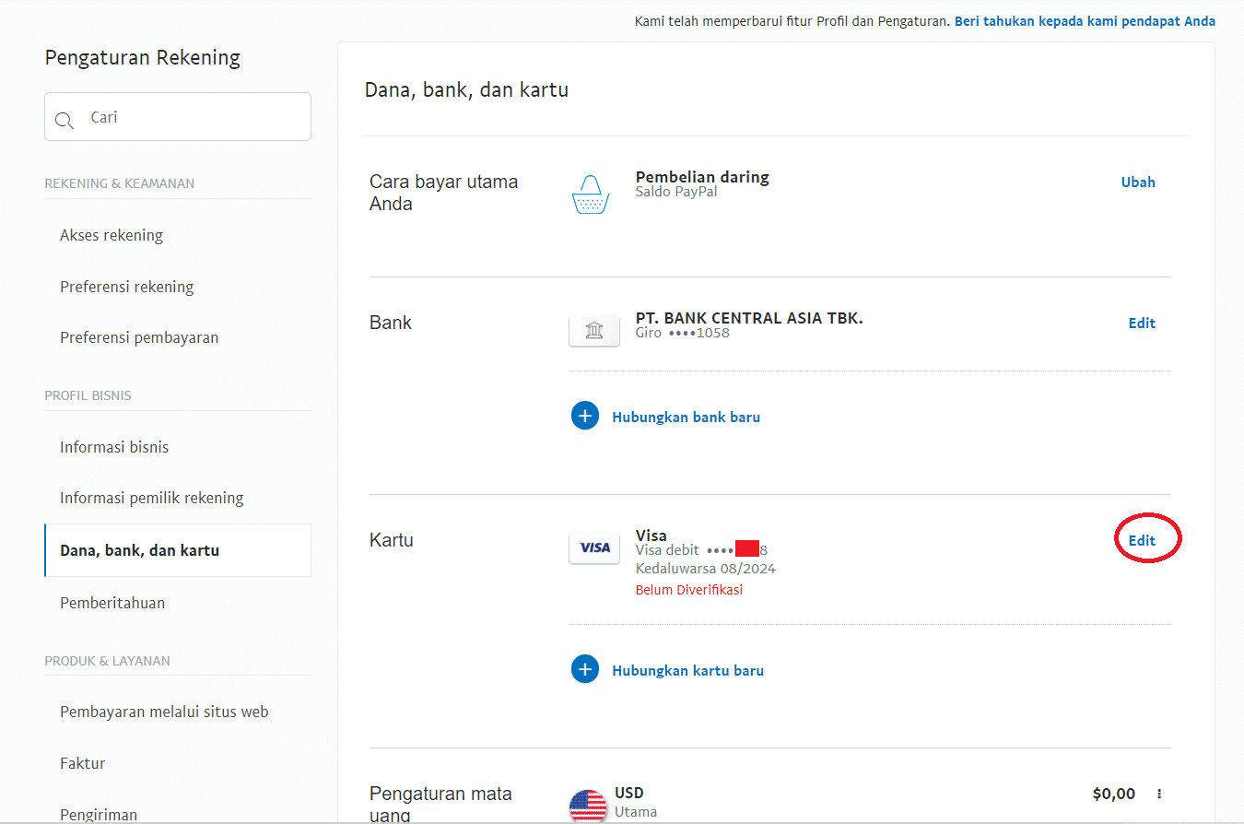Click the Giro ••••1058 account text
Screen dimensions: 1244x824
tap(683, 333)
